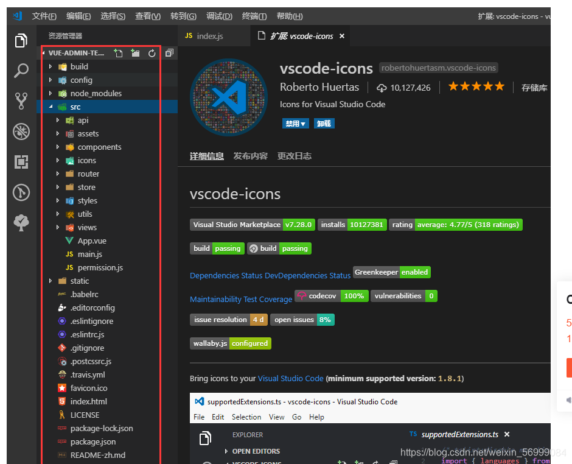The image size is (572, 464).
Task: Open the 帮助(H) menu
Action: [289, 16]
